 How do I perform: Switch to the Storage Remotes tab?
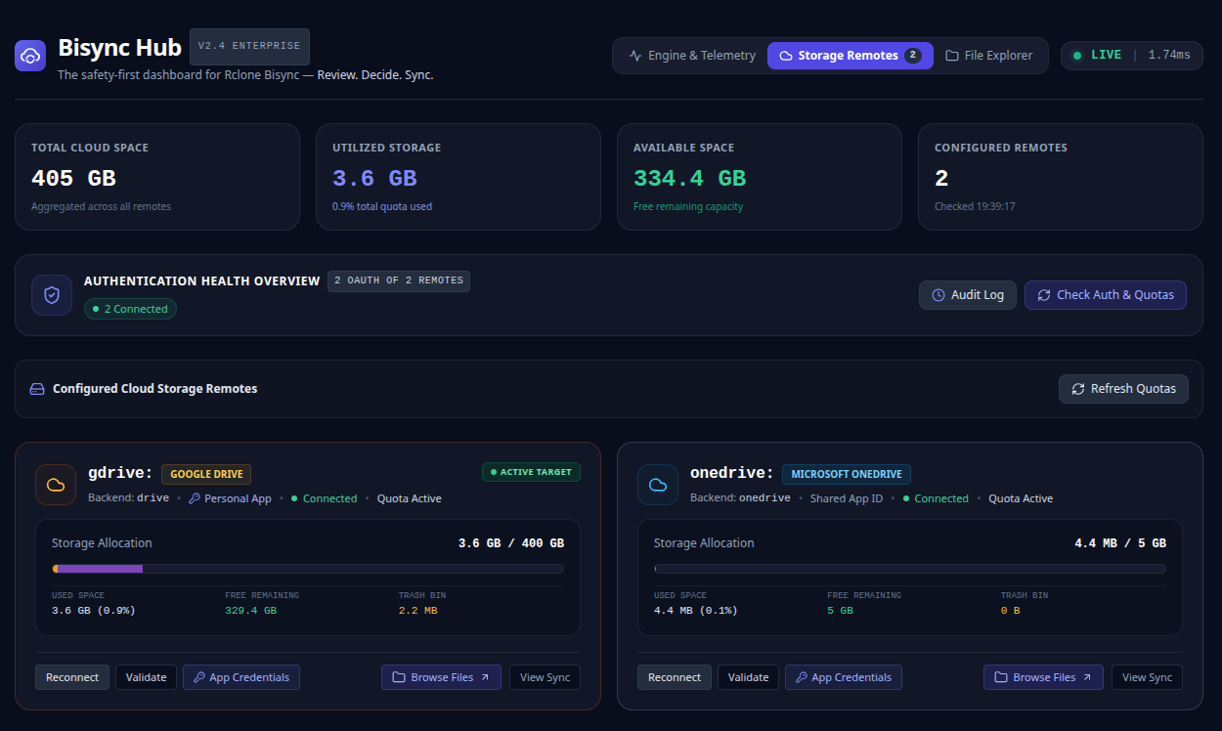(x=851, y=56)
